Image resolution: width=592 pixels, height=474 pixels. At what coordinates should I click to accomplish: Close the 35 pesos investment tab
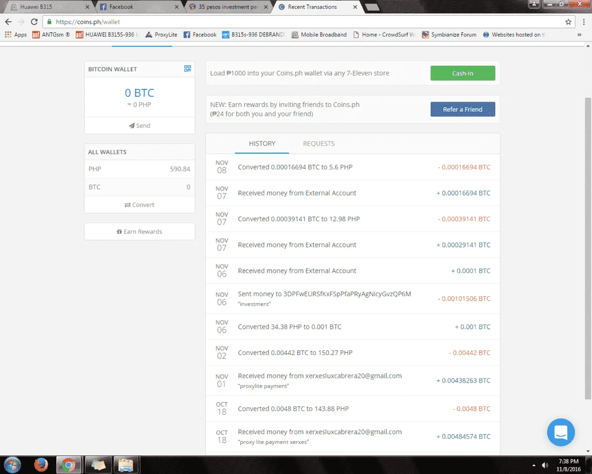click(x=266, y=7)
